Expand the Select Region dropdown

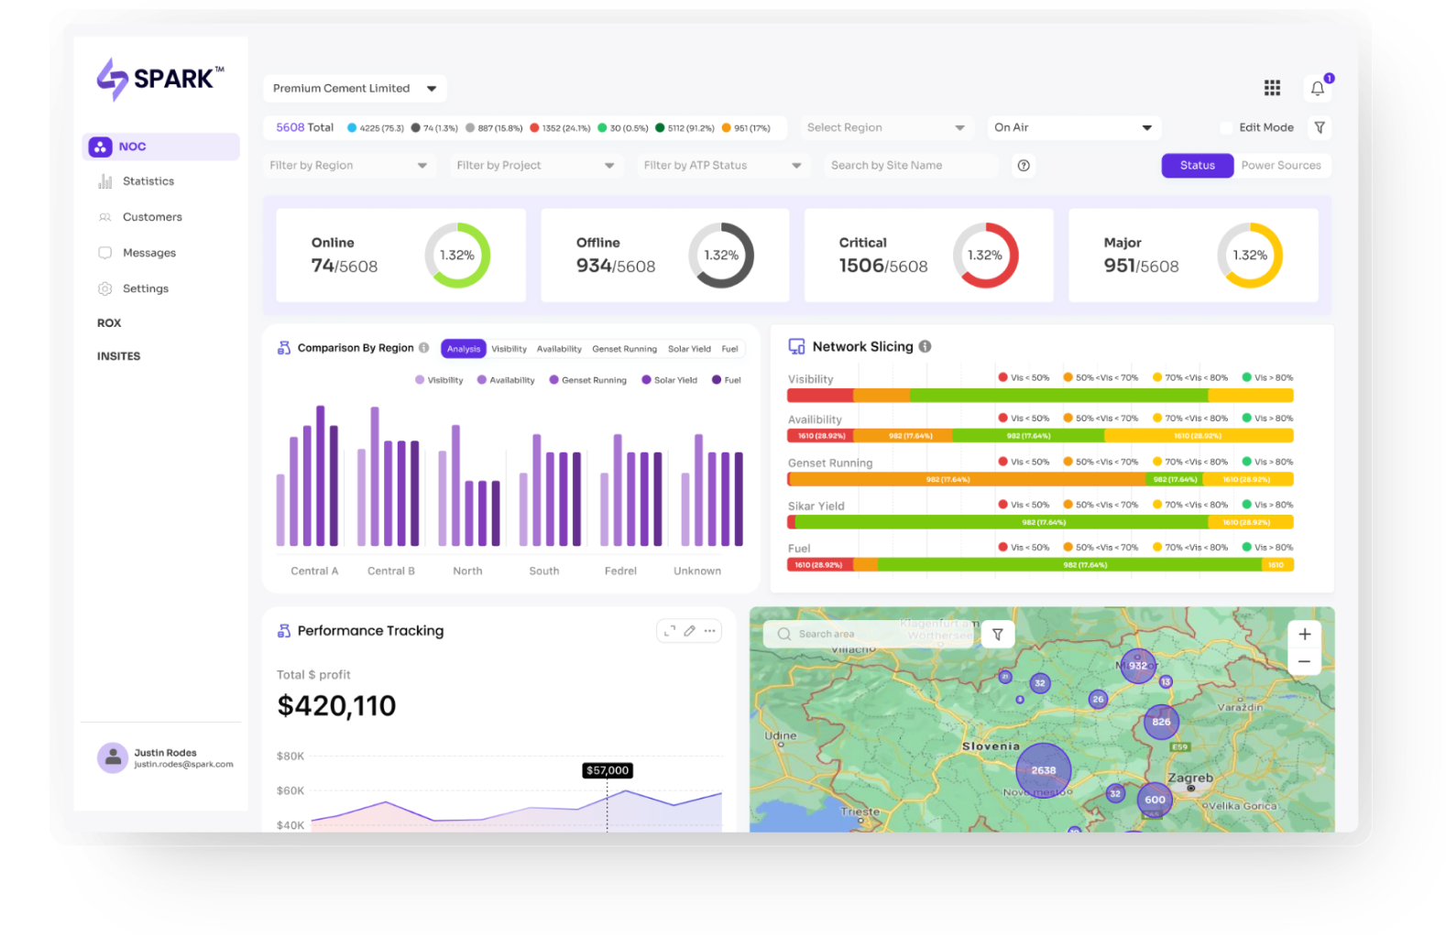884,128
